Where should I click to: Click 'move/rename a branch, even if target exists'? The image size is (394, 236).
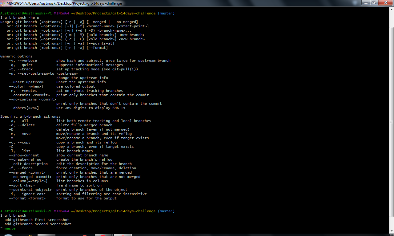[103, 138]
